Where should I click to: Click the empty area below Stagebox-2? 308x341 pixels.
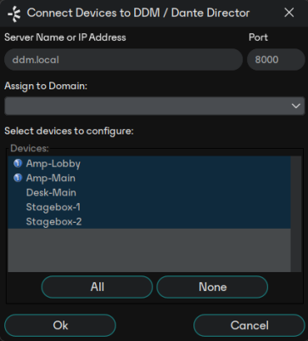pos(149,250)
